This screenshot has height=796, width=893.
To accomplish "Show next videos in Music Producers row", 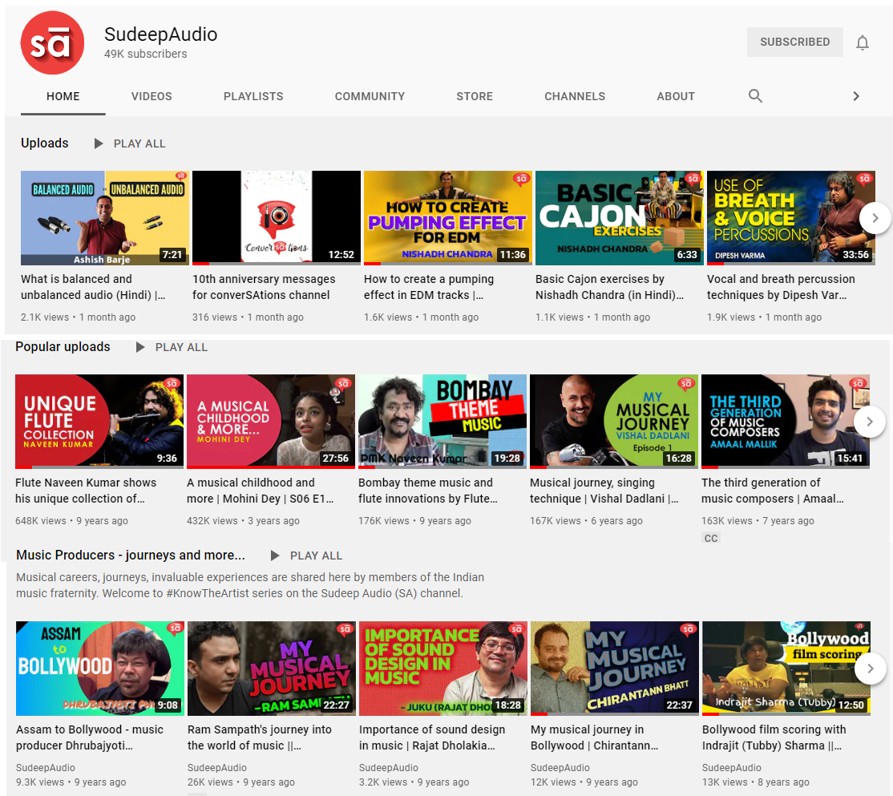I will point(870,669).
